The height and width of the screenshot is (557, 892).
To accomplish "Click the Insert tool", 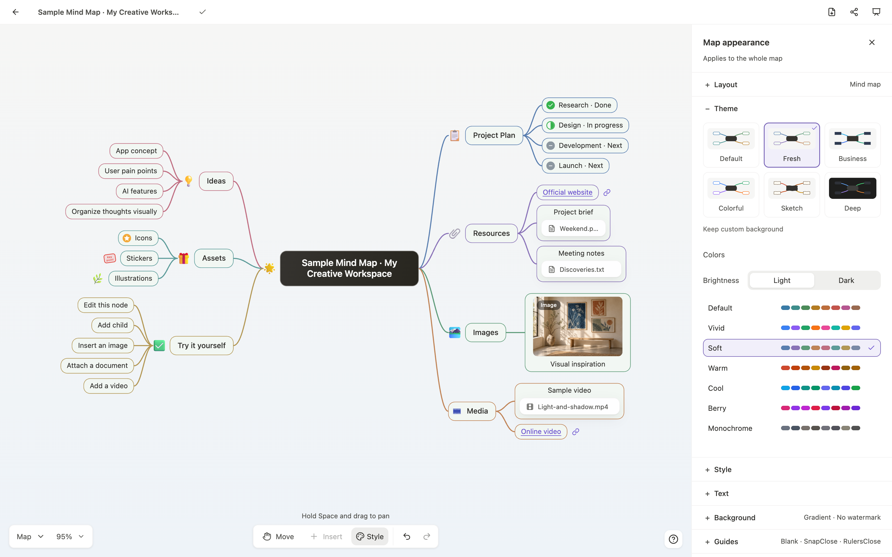I will (326, 536).
